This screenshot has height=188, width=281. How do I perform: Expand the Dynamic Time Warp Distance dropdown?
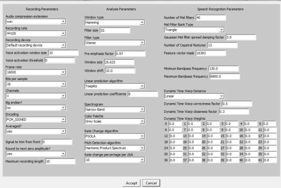194,96
